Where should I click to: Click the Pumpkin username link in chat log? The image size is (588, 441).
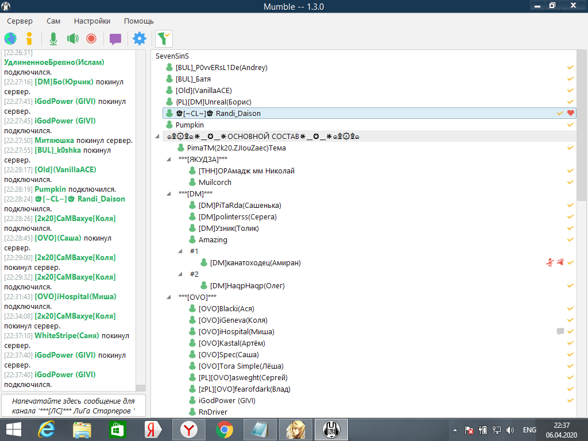click(51, 189)
